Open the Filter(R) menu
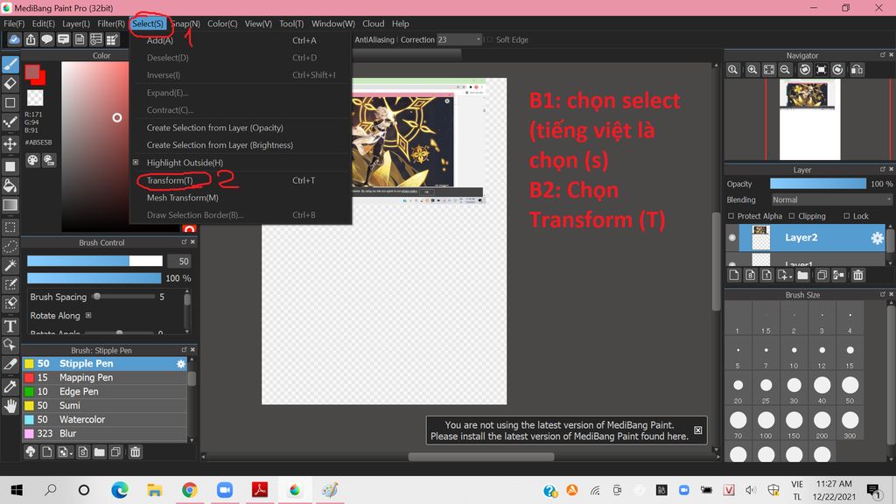 111,24
